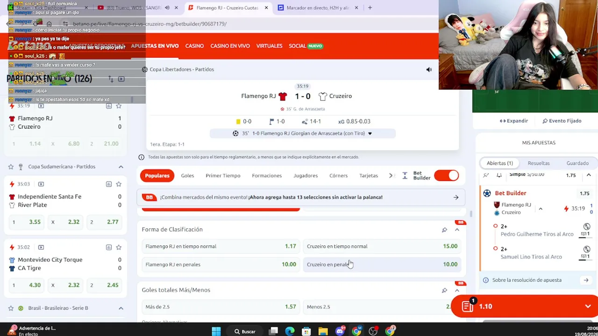
Task: Favorite the Brasil Brasileirao Serie B star
Action: point(11,308)
